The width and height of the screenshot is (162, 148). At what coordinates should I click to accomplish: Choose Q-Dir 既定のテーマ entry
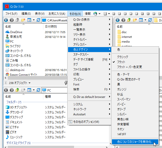point(135,79)
